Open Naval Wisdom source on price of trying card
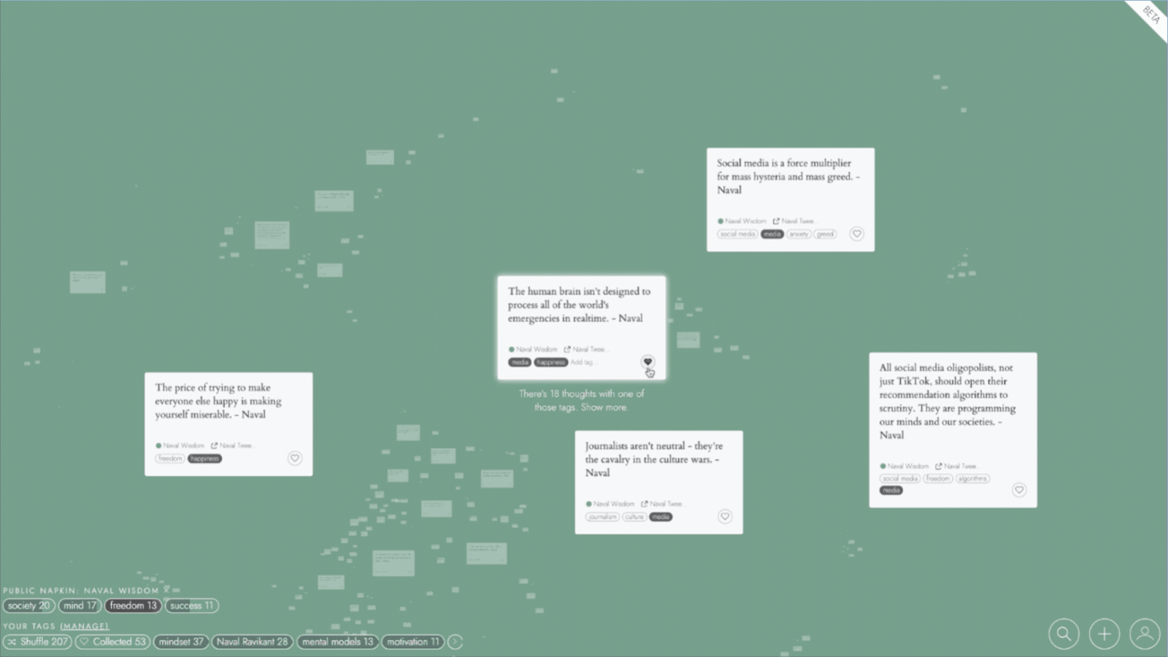This screenshot has width=1168, height=657. (180, 445)
